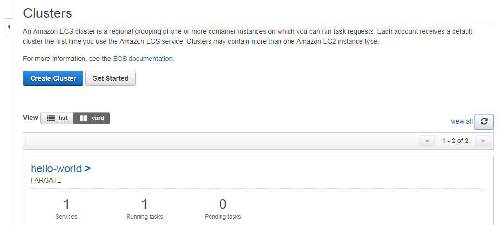Click the view all link
This screenshot has height=225, width=501.
[x=461, y=121]
